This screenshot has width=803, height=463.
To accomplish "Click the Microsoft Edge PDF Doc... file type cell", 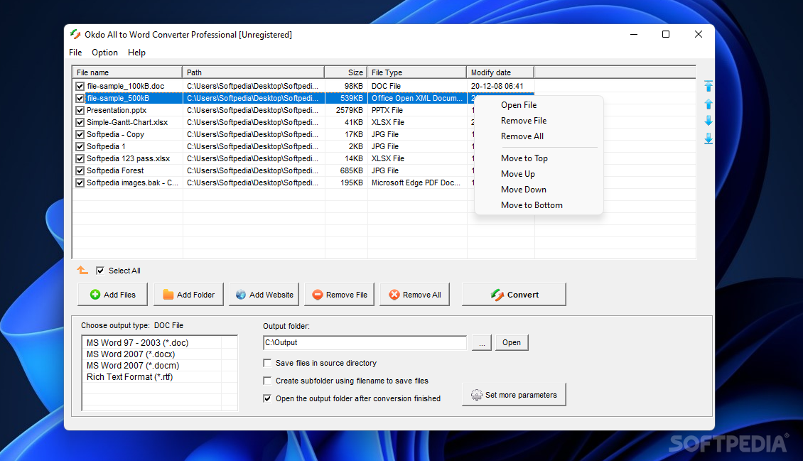I will coord(416,183).
